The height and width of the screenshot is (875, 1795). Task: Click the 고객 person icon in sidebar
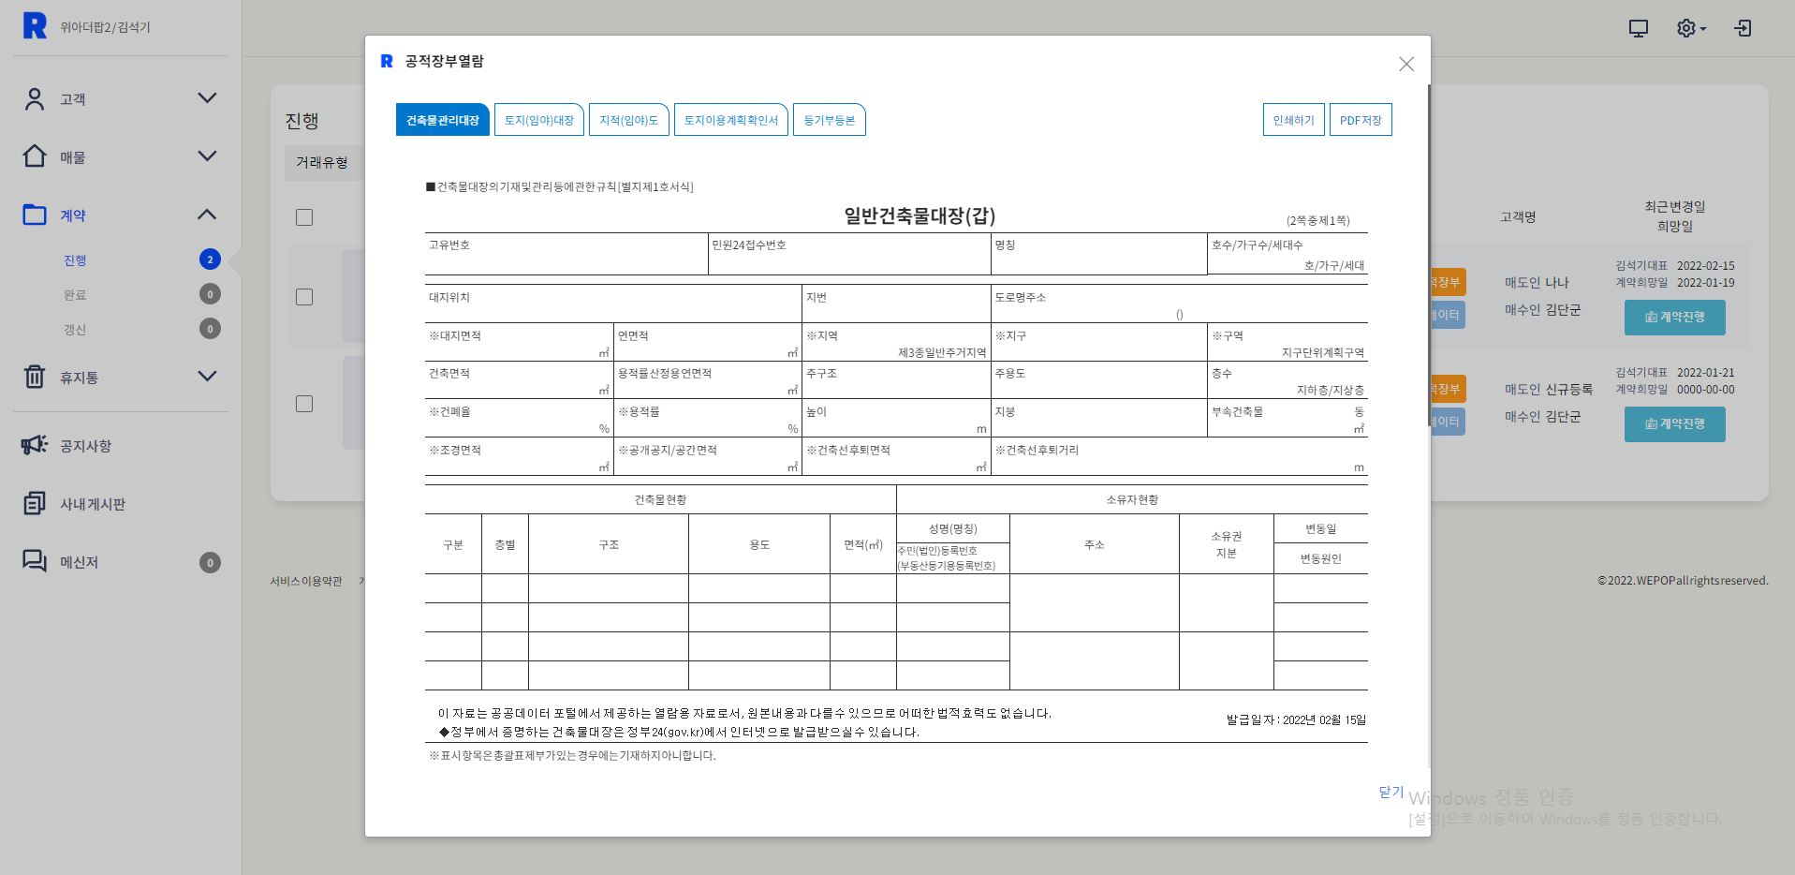[x=35, y=99]
